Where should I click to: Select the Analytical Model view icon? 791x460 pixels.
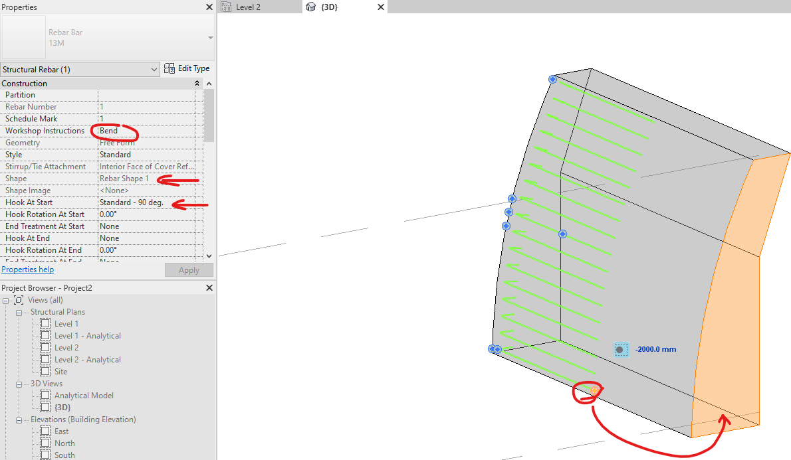45,395
